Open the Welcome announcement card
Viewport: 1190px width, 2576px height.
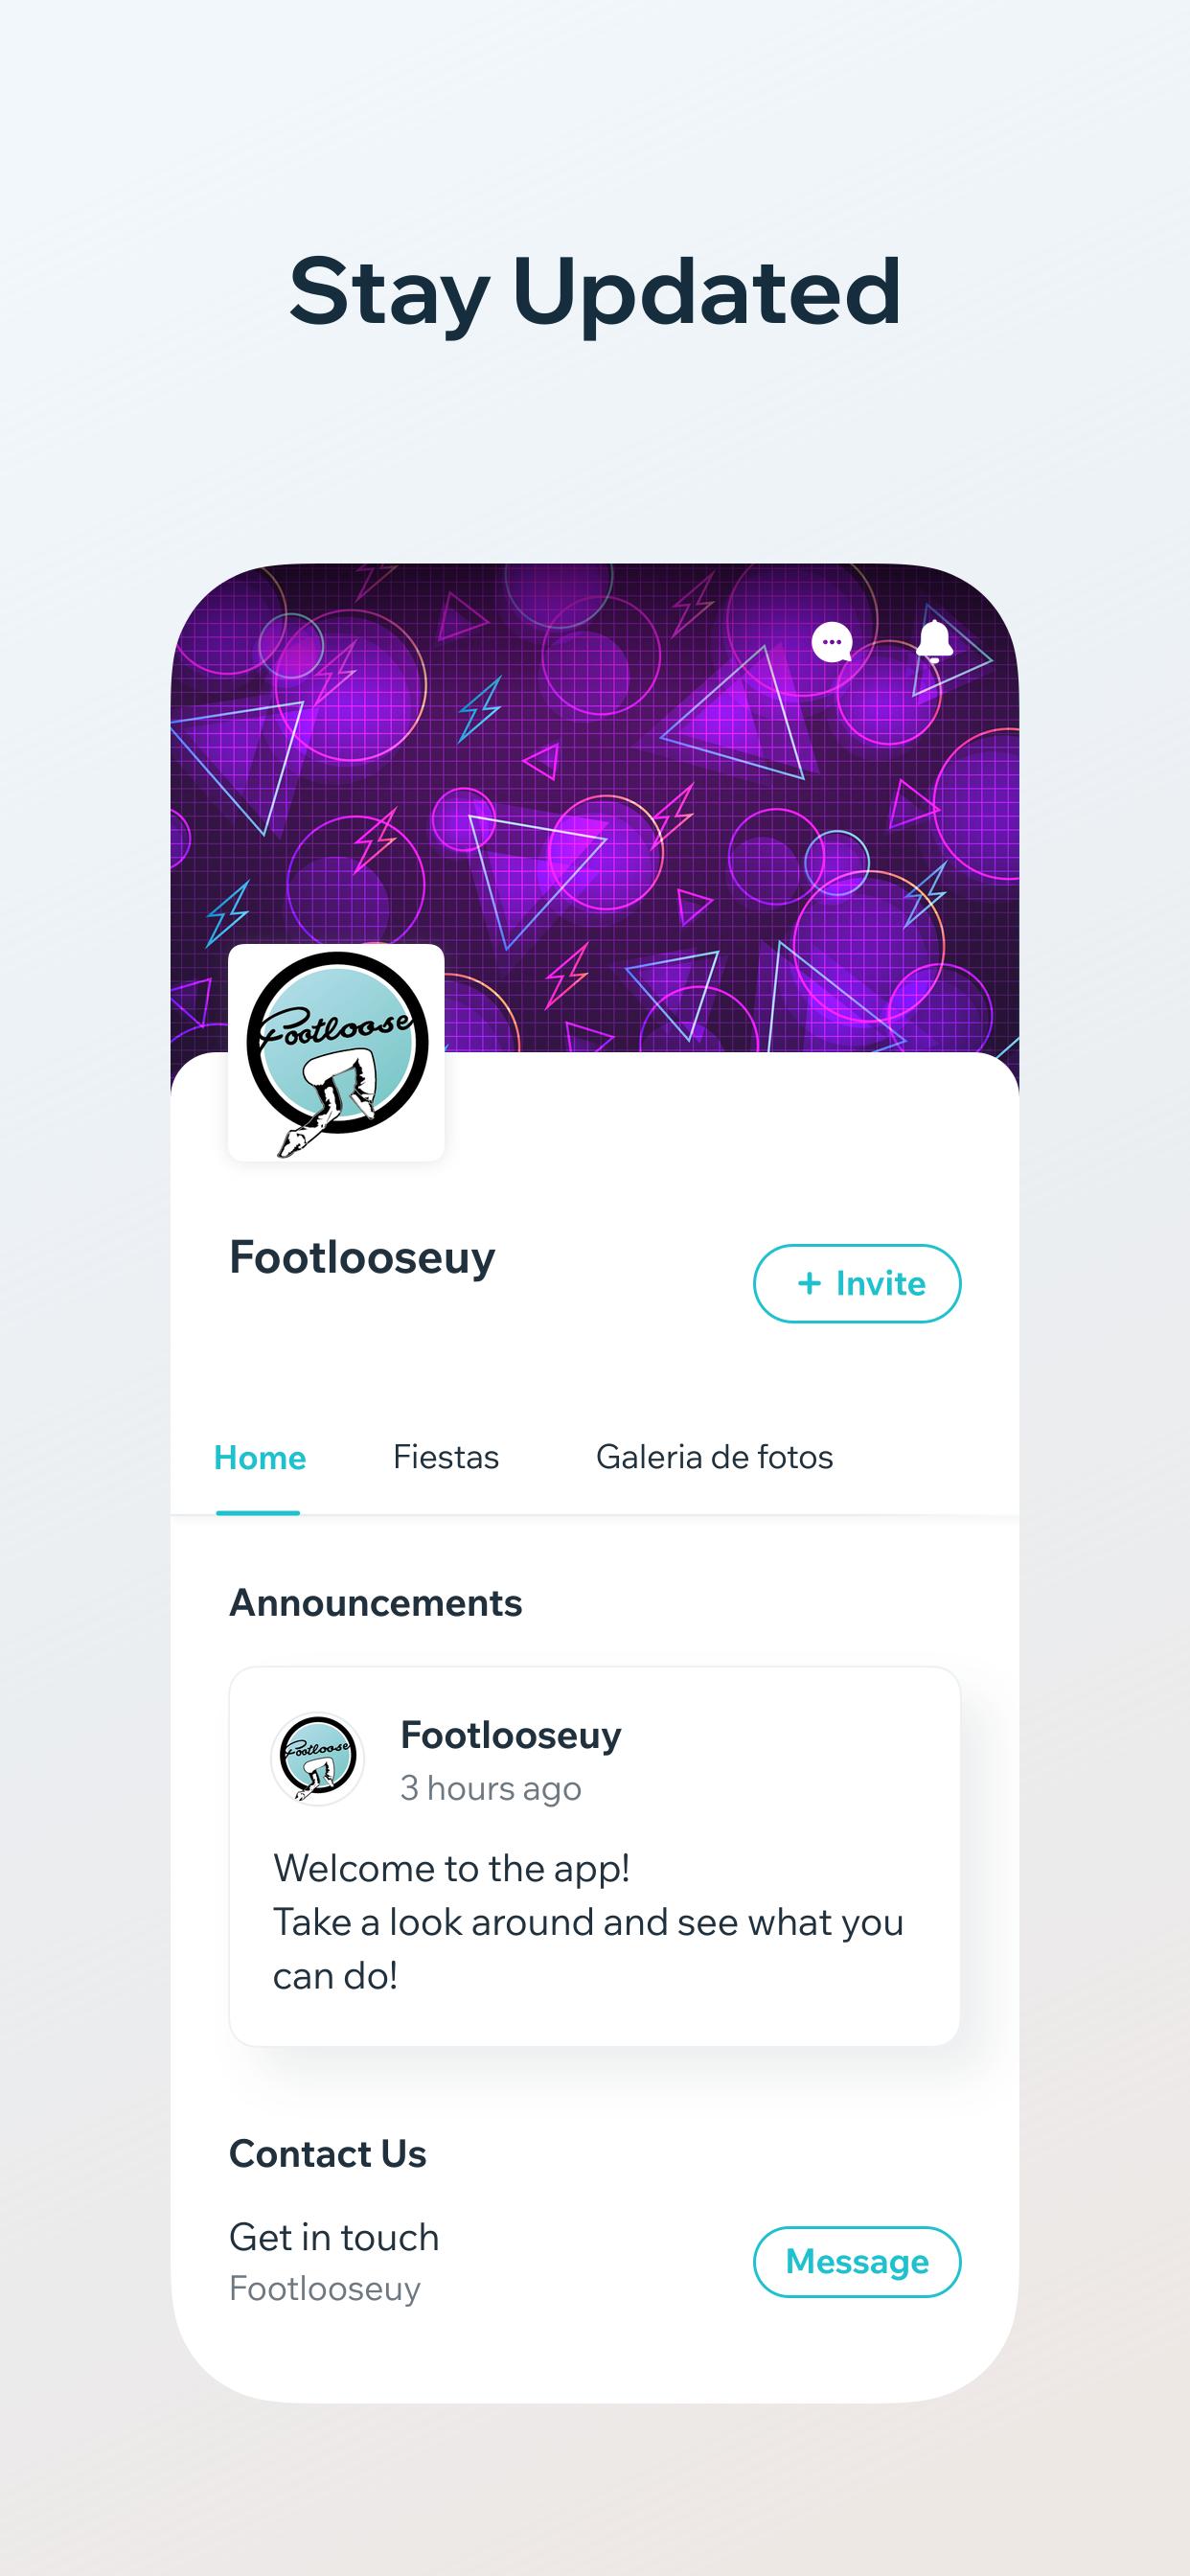[595, 1856]
